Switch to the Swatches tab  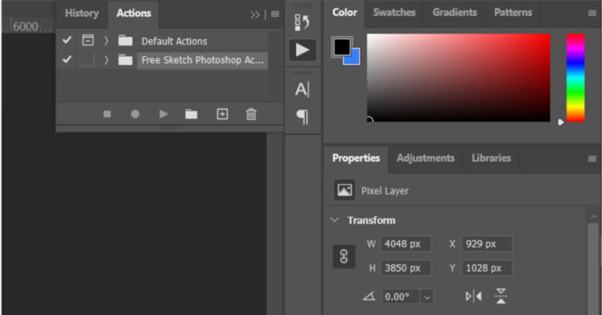coord(394,12)
